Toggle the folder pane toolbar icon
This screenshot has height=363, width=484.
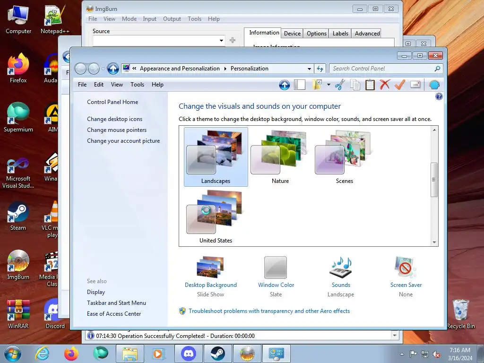coord(299,85)
